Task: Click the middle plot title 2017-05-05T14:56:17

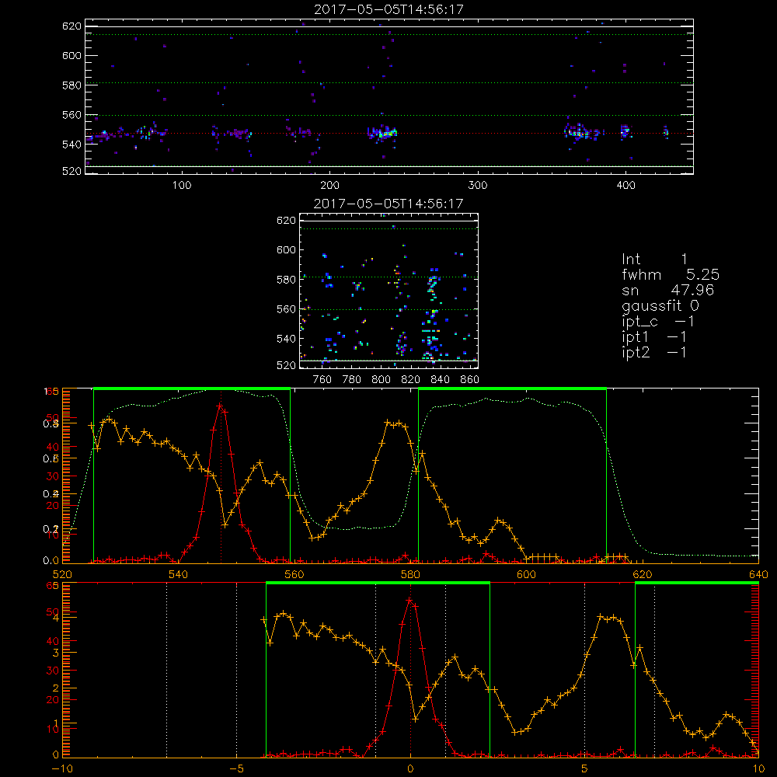Action: point(388,204)
